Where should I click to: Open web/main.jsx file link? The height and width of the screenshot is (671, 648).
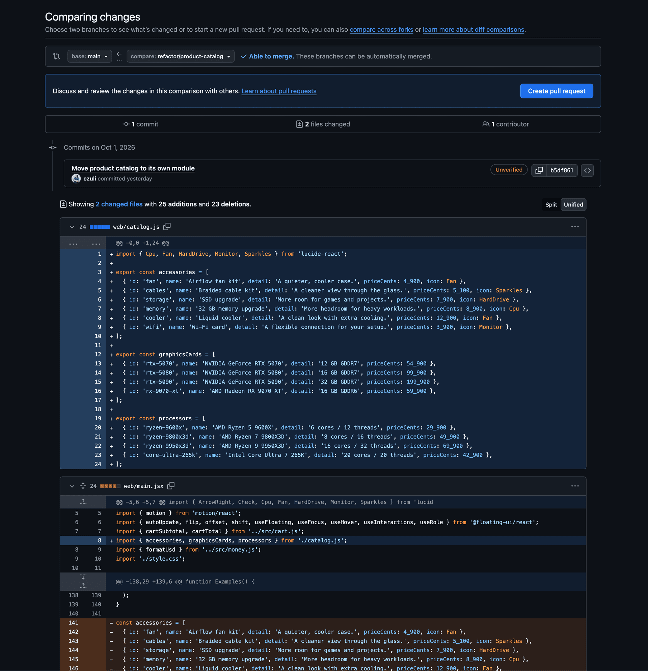pyautogui.click(x=143, y=486)
